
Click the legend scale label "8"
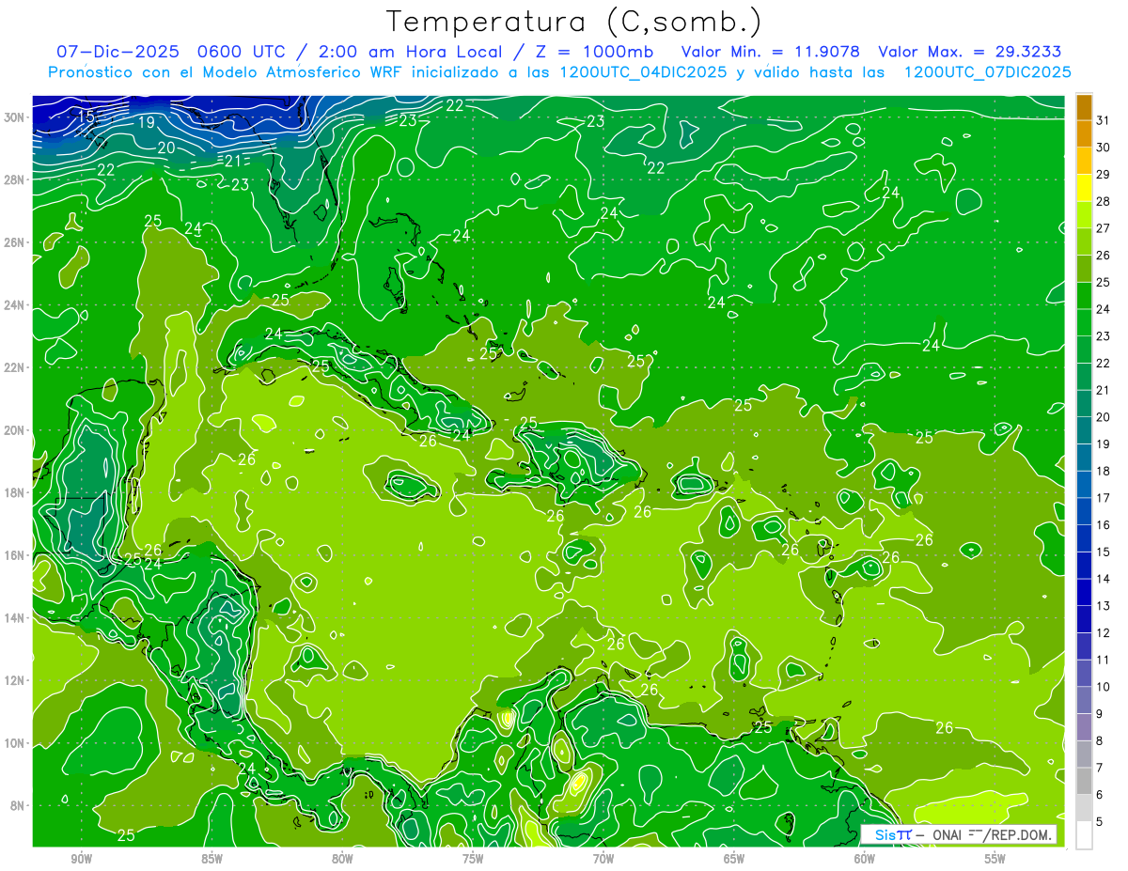(1100, 741)
